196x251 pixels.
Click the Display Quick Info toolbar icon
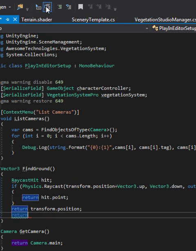tap(38, 7)
